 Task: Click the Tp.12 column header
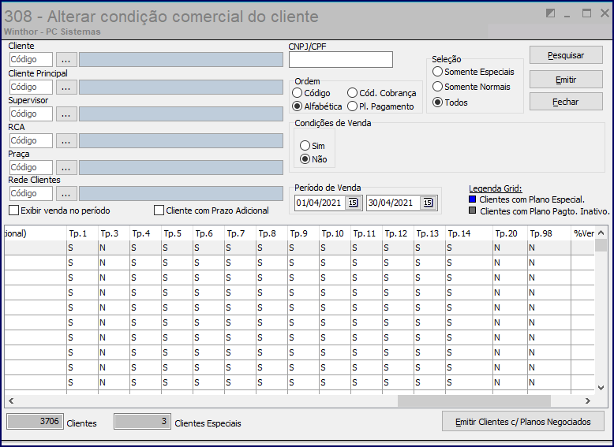(398, 233)
